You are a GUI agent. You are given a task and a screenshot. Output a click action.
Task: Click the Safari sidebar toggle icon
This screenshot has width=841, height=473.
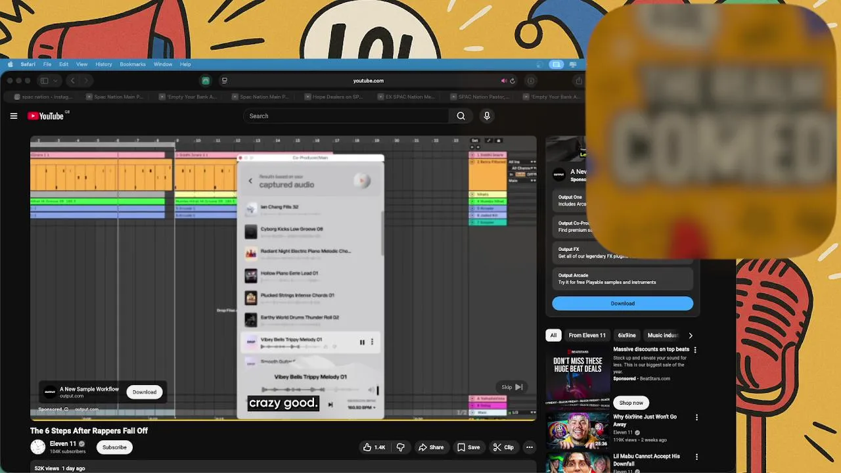(44, 81)
